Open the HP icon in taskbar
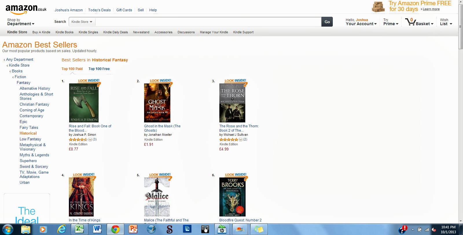 222,230
